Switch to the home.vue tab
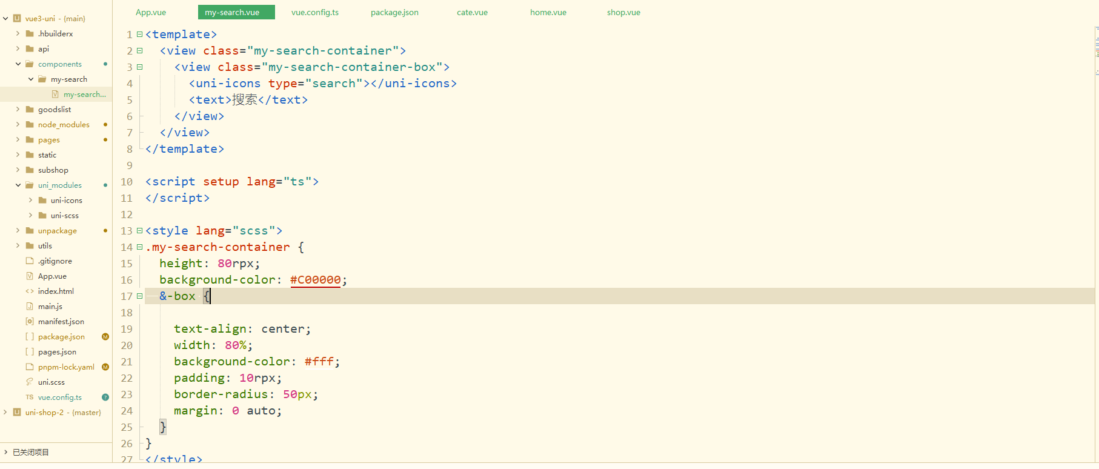This screenshot has height=469, width=1099. pyautogui.click(x=548, y=12)
